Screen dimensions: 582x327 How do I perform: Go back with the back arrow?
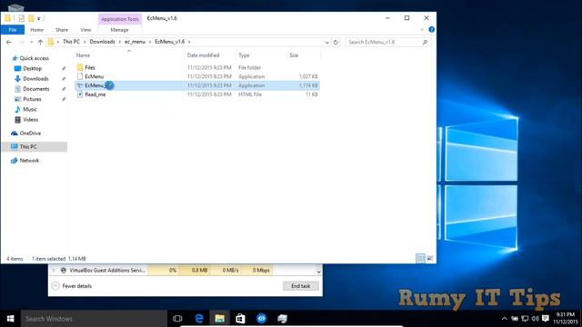9,43
